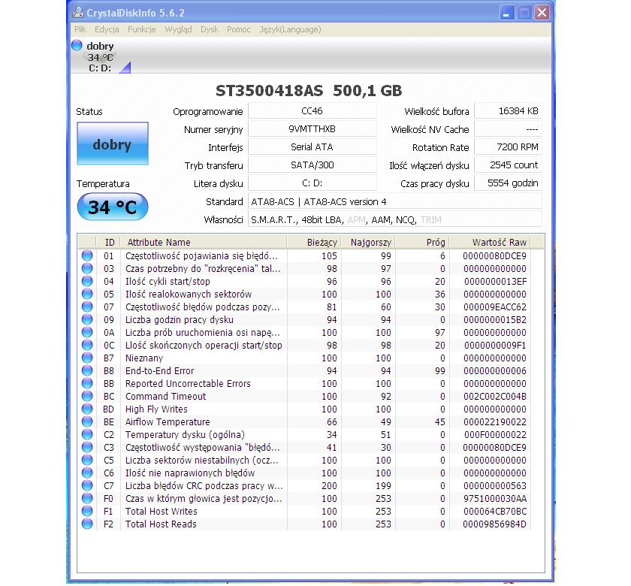Click the blue dot next to "Total Host Writes"
Image resolution: width=631 pixels, height=586 pixels.
coord(87,512)
